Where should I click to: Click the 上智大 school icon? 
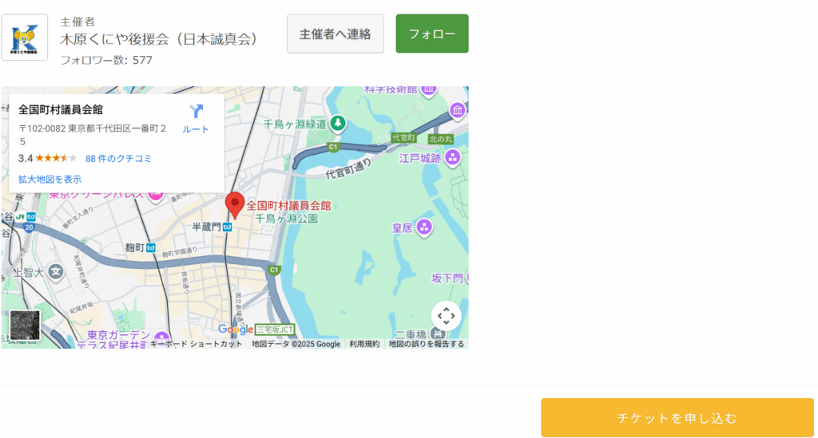pos(55,272)
